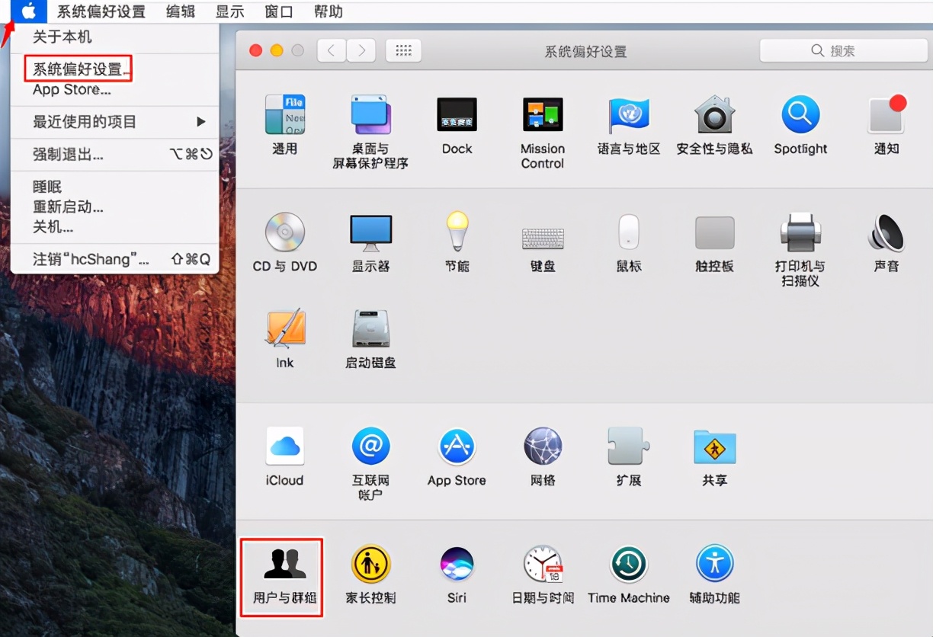The image size is (933, 637).
Task: Select 窗口 in the menu bar
Action: click(x=277, y=11)
